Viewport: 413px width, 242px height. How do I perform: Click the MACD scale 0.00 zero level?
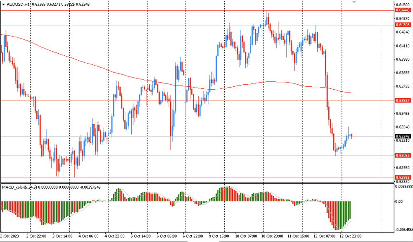[x=399, y=202]
